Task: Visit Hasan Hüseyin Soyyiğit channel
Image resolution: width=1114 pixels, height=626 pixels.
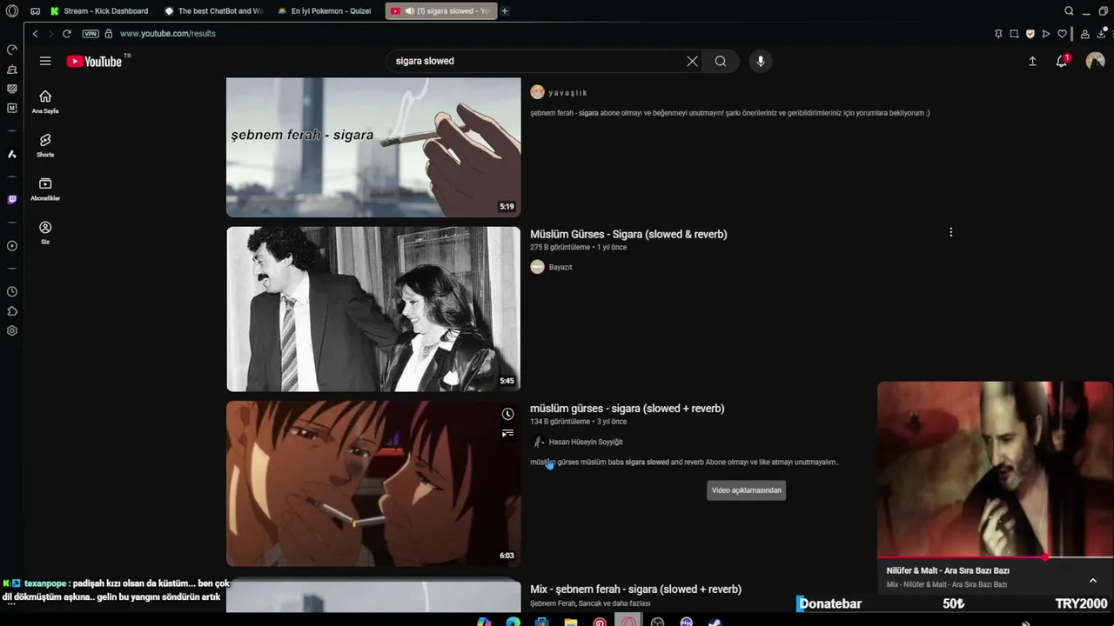Action: 586,442
